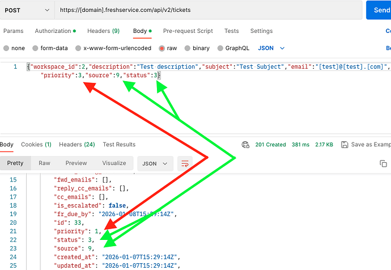
Task: Click the Save as Example icon
Action: click(x=345, y=145)
